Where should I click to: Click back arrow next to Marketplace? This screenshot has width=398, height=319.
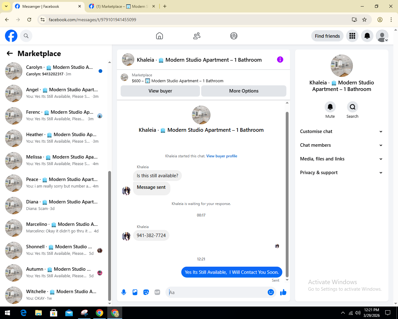10,54
